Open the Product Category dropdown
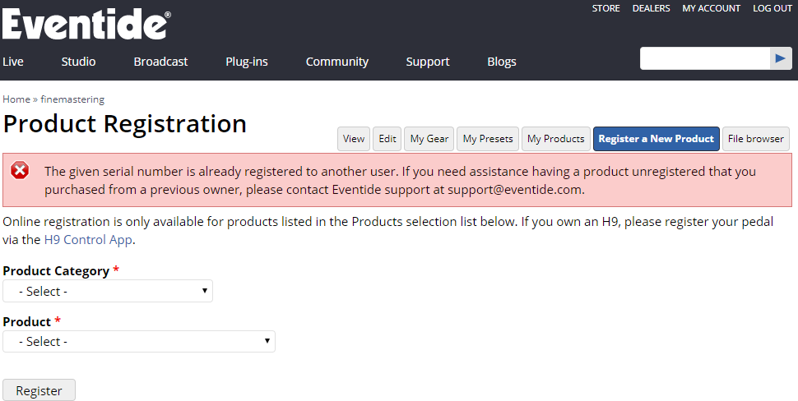The image size is (798, 401). (x=108, y=291)
